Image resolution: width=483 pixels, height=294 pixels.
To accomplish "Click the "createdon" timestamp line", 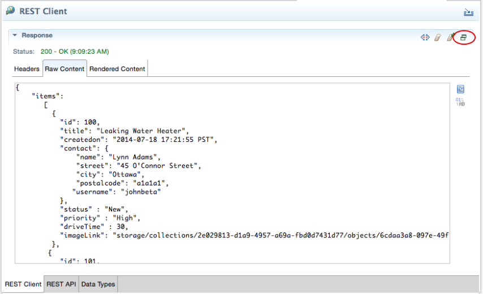I will [139, 140].
